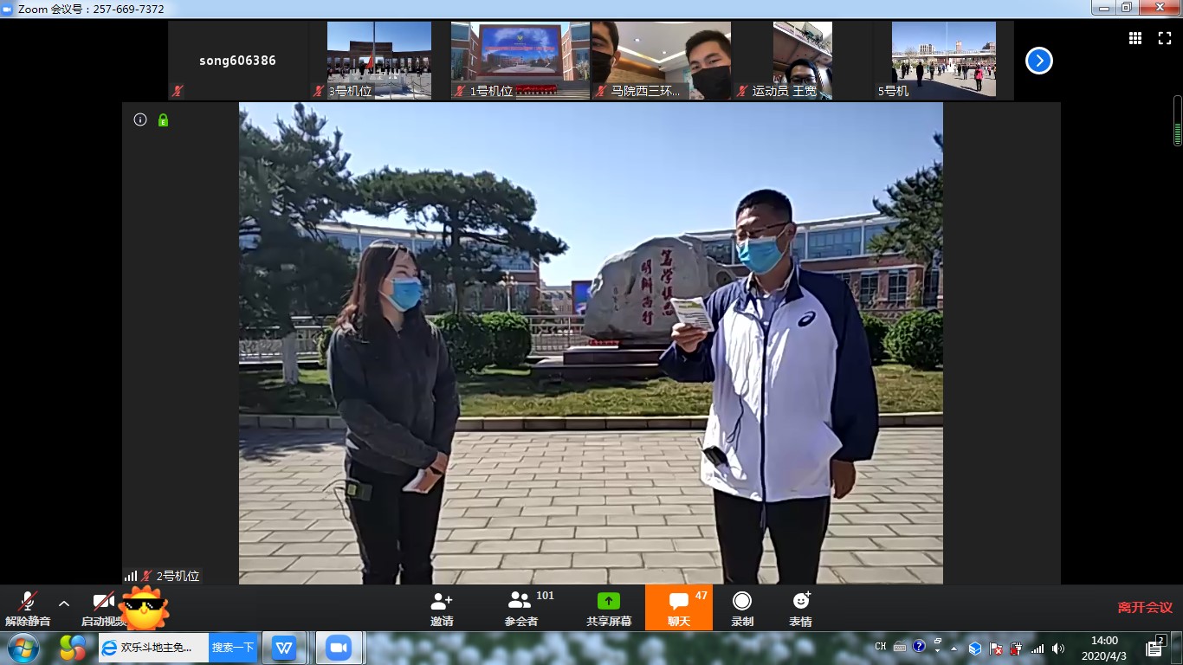The height and width of the screenshot is (665, 1183).
Task: Open Reactions (表情) emoji icon
Action: pos(801,601)
